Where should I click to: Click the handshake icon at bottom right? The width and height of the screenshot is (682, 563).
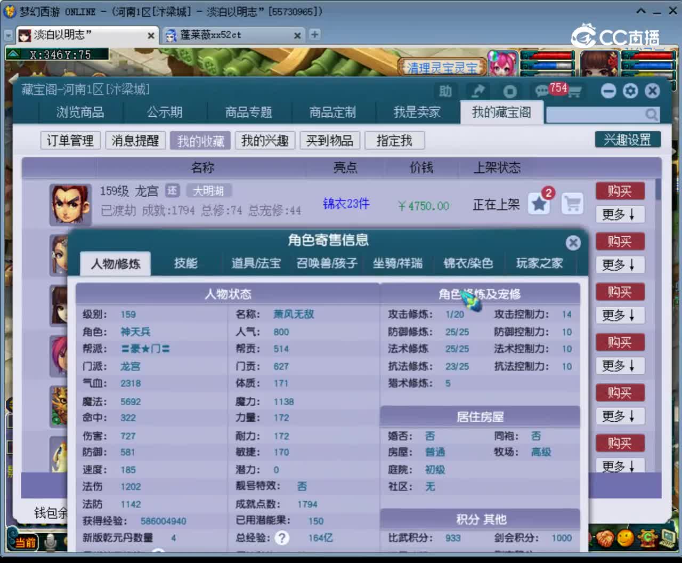click(604, 538)
